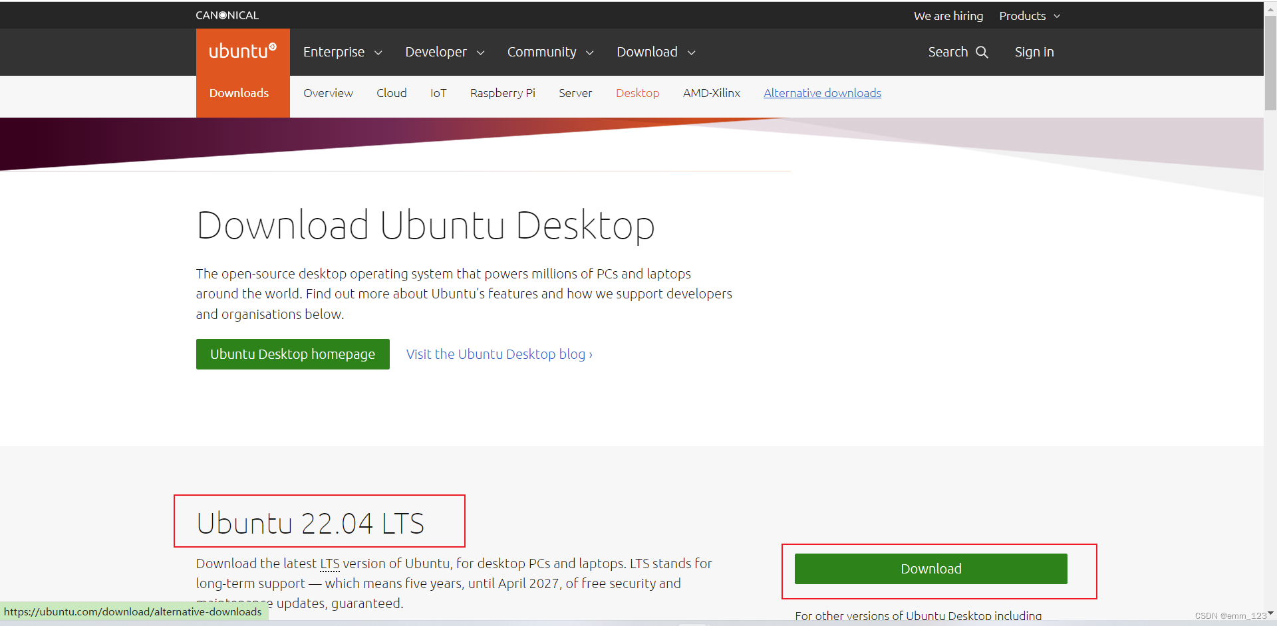The height and width of the screenshot is (626, 1277).
Task: Expand the Community menu chevron
Action: pyautogui.click(x=589, y=52)
